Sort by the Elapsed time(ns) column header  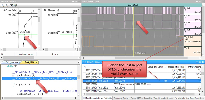(176, 67)
